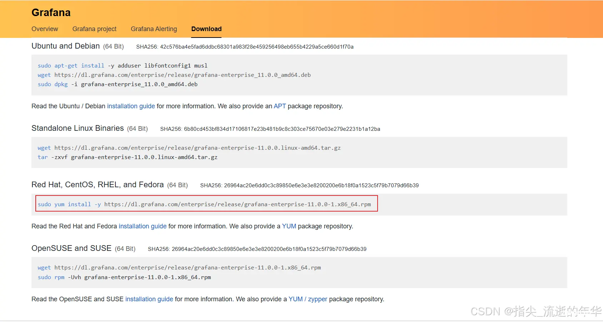Click the tar -zxvf command line

click(x=128, y=157)
